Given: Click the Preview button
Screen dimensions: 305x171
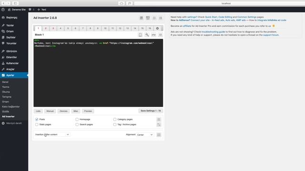Looking at the screenshot, I should 88,111.
